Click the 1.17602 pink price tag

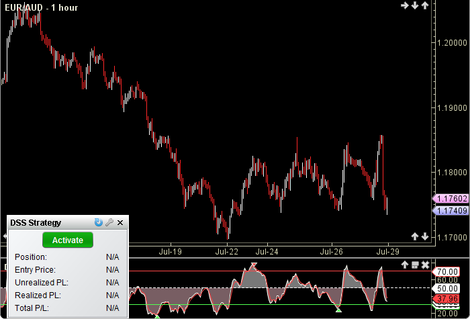[x=451, y=199]
